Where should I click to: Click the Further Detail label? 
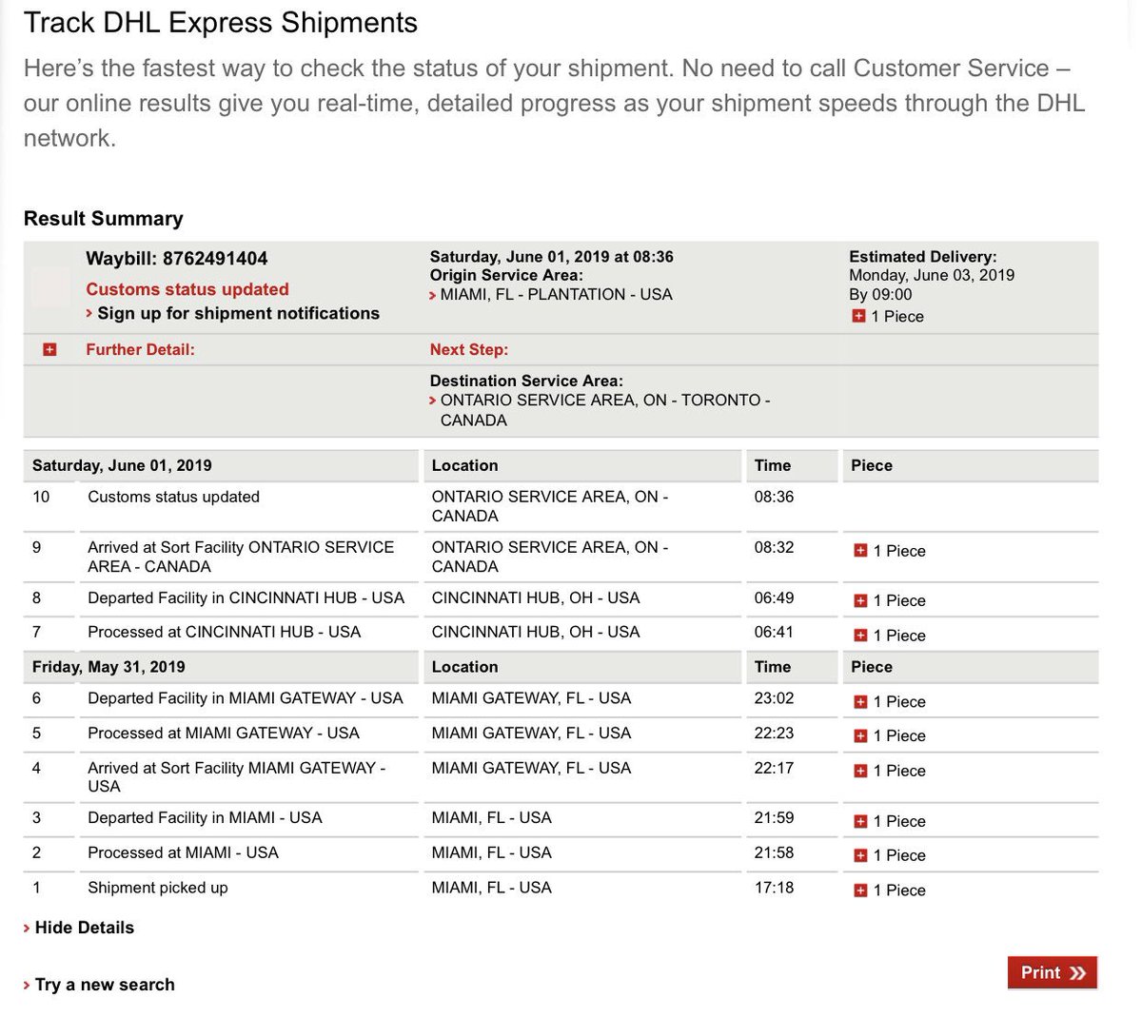click(x=140, y=350)
